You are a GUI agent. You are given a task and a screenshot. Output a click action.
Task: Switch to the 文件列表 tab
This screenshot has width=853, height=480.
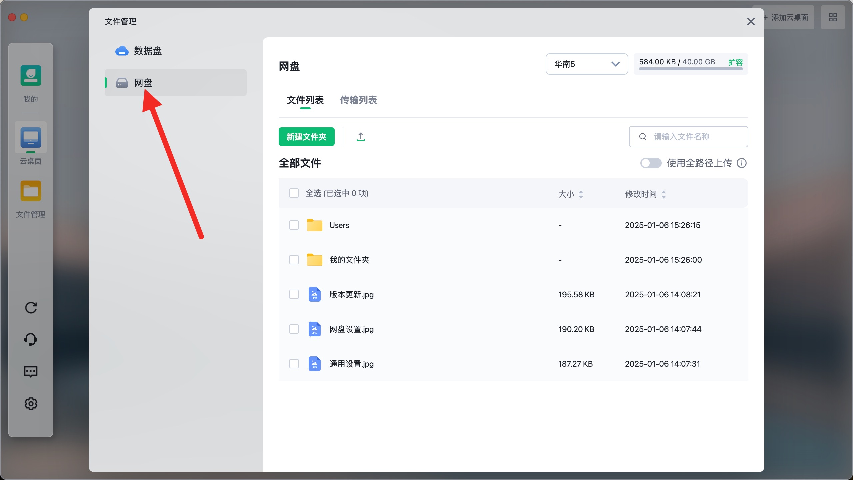tap(305, 100)
